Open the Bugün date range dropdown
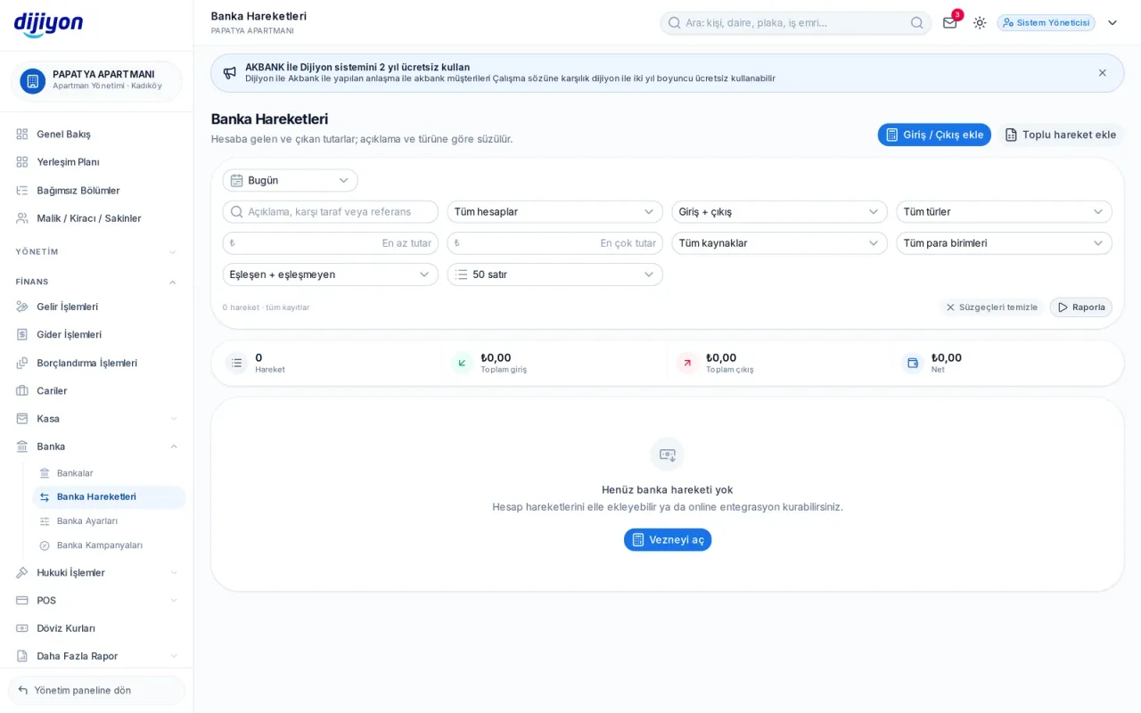This screenshot has width=1141, height=713. click(290, 180)
